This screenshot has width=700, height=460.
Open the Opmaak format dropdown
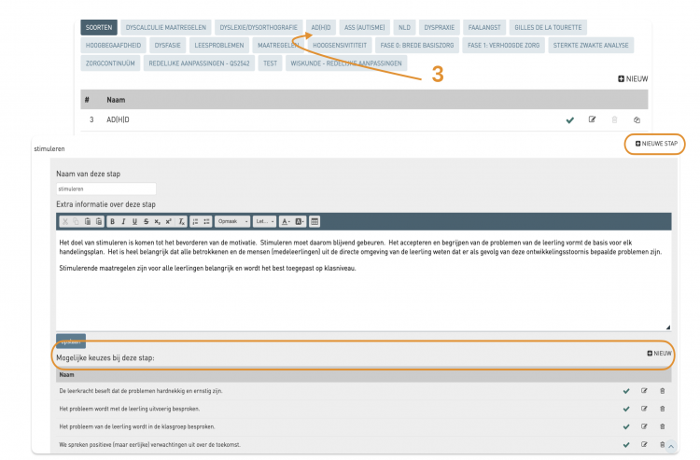click(231, 221)
